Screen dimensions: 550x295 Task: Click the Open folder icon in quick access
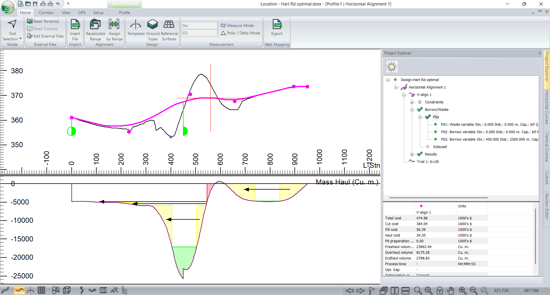(28, 4)
